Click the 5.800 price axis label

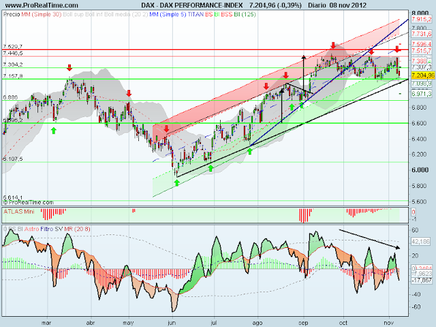(x=419, y=186)
